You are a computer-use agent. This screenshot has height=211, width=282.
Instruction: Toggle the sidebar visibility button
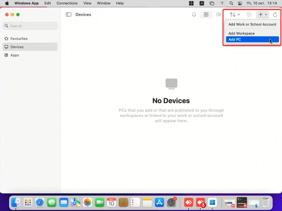pos(68,15)
